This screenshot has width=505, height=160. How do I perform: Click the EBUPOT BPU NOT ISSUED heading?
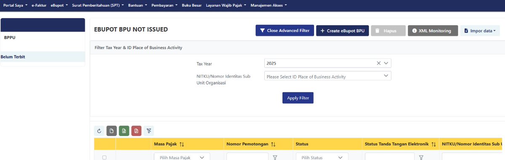131,29
